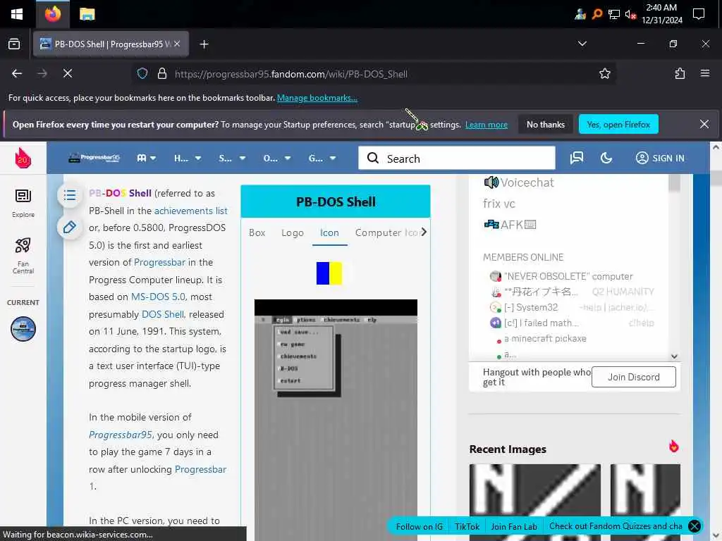Click the Fandom flame logo

coord(23,158)
